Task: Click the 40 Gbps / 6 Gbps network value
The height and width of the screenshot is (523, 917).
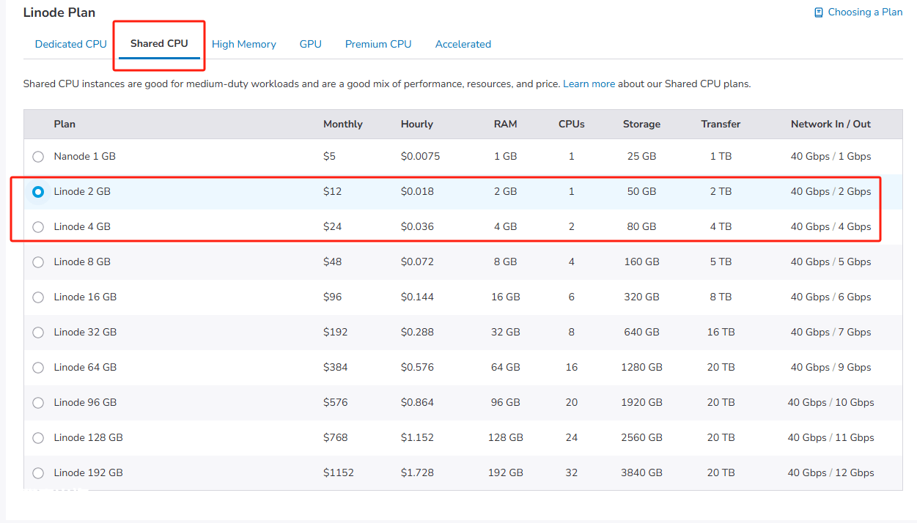Action: click(x=831, y=297)
